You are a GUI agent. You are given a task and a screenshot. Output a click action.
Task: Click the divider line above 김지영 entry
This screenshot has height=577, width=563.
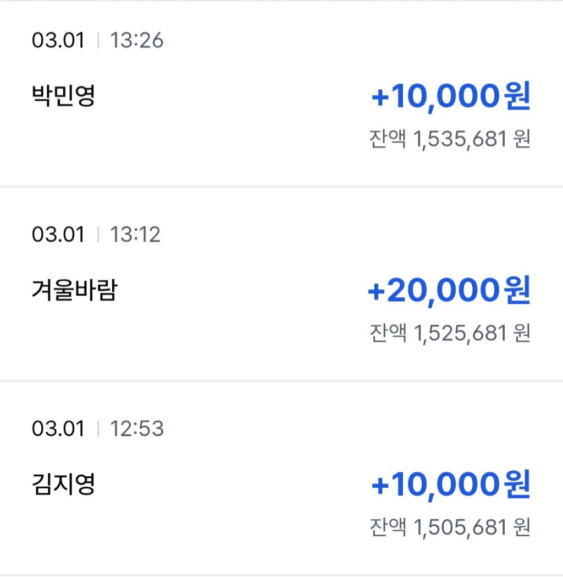point(281,380)
